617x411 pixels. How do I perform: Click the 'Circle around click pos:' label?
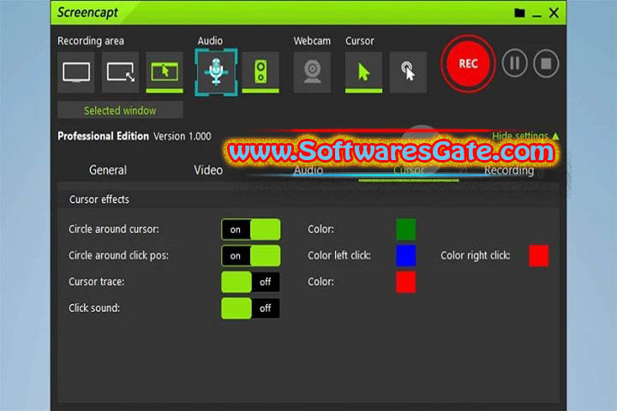(x=118, y=256)
